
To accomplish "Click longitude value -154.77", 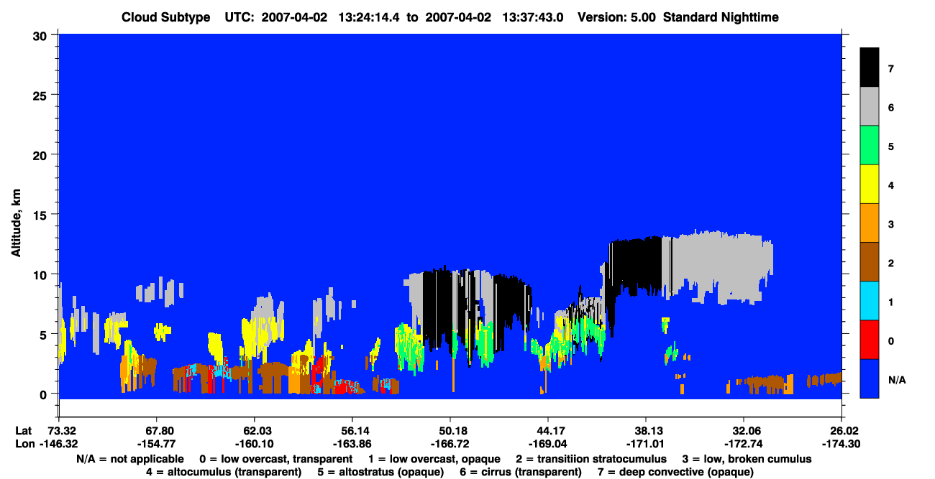I will pyautogui.click(x=155, y=444).
